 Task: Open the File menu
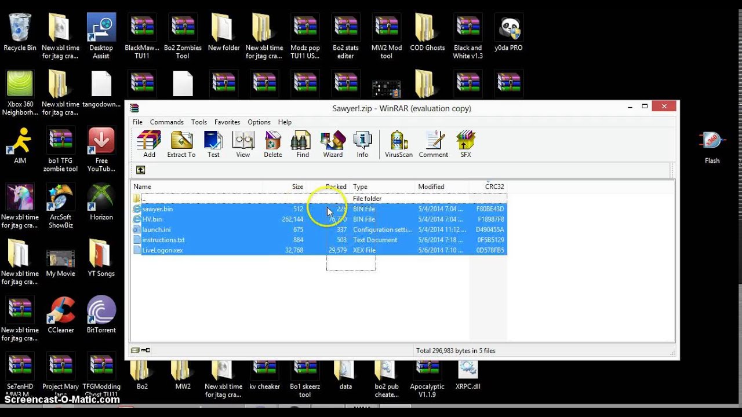137,122
